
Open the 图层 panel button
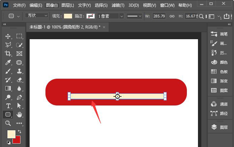[x=221, y=127]
